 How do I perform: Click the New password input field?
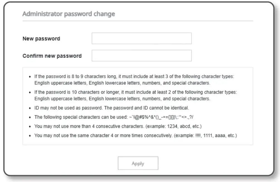pyautogui.click(x=142, y=38)
